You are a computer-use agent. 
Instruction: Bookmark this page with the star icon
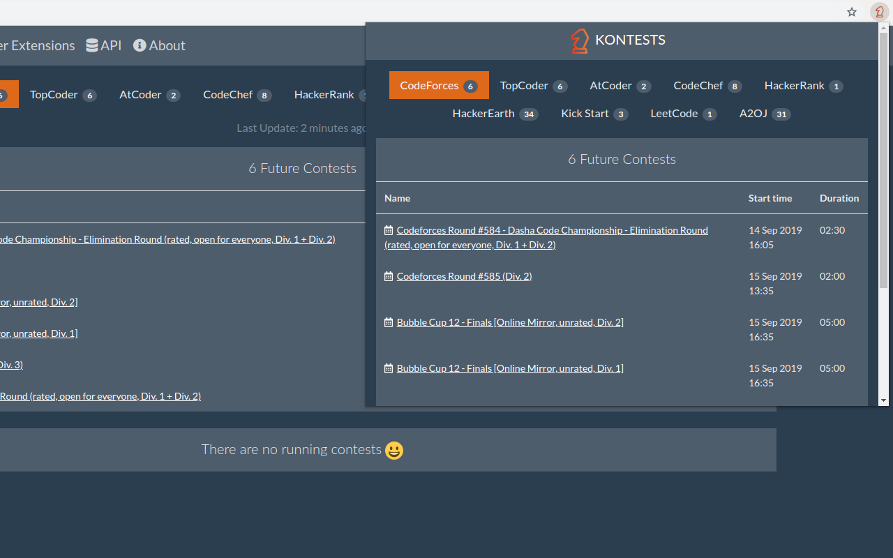pos(852,12)
